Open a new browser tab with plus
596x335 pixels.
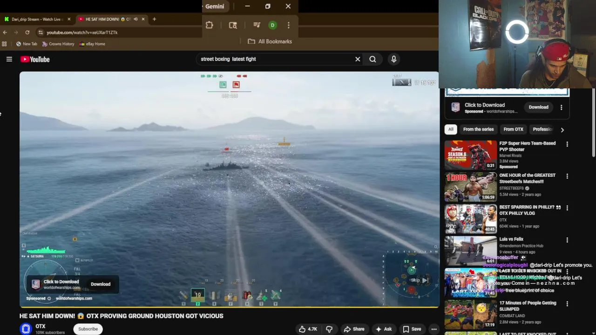pos(155,19)
